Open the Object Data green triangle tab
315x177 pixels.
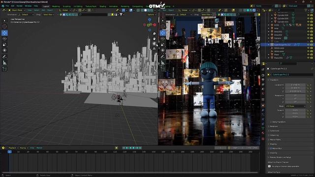pos(263,128)
